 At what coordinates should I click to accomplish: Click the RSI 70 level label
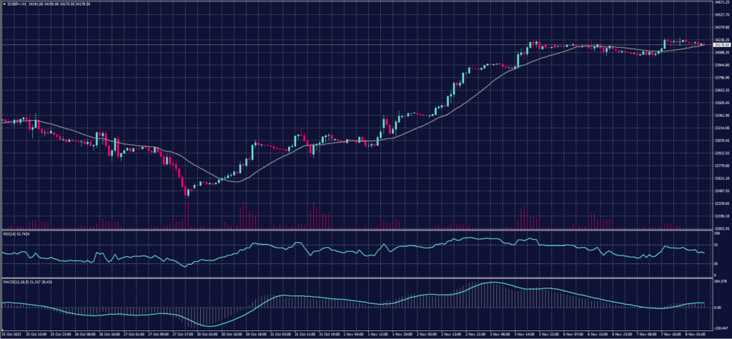[x=716, y=246]
